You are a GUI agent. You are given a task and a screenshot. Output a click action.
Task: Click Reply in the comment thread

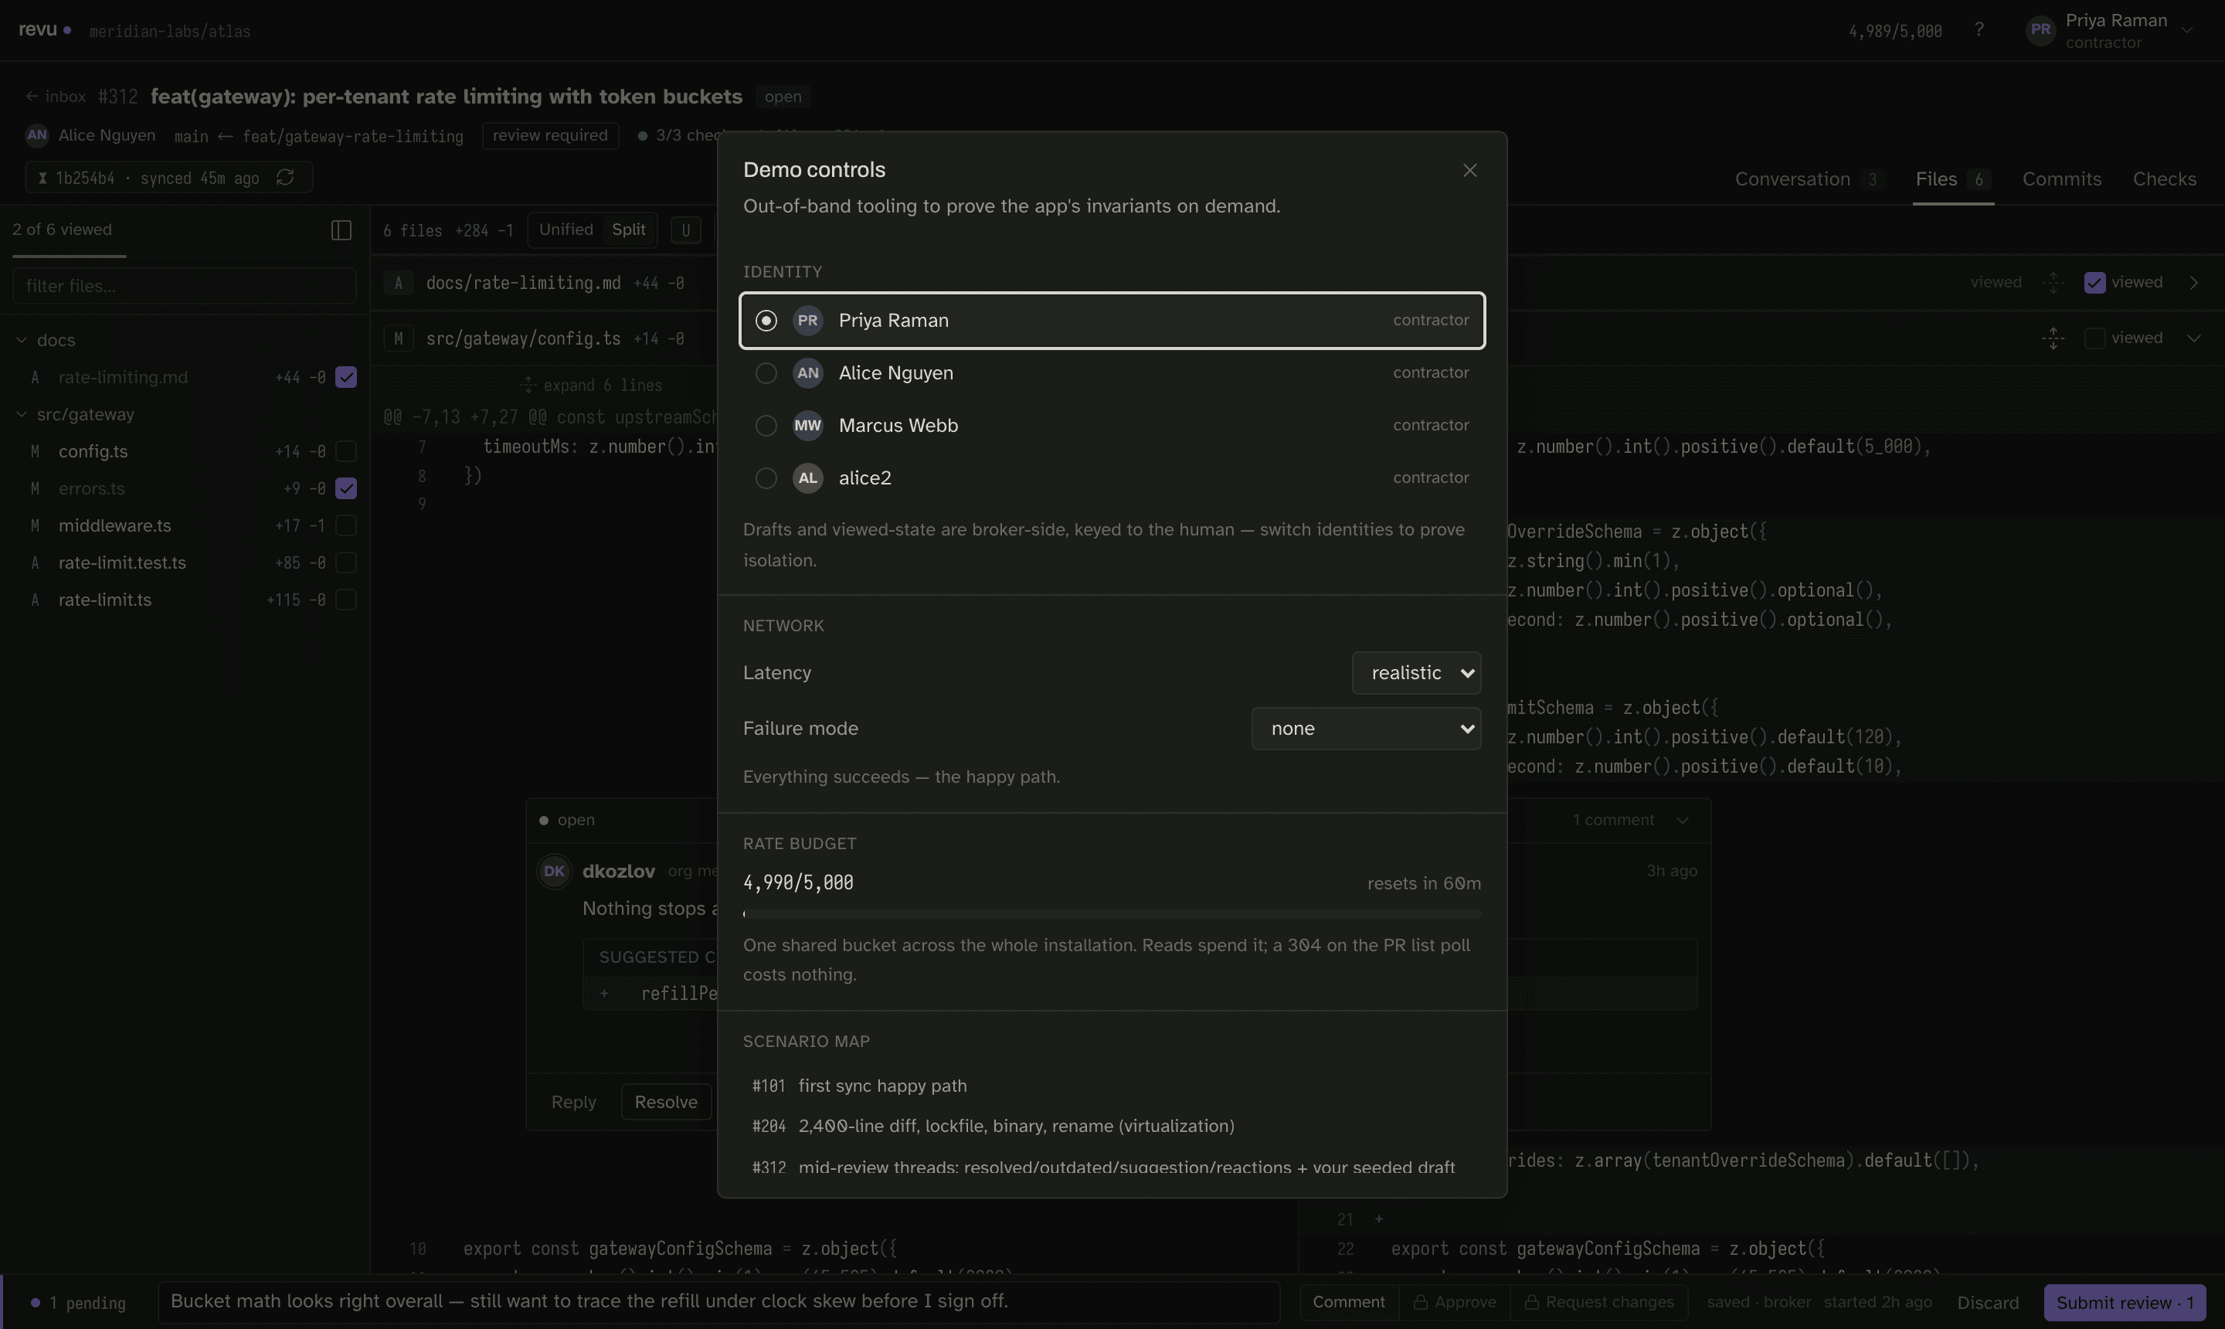tap(574, 1103)
